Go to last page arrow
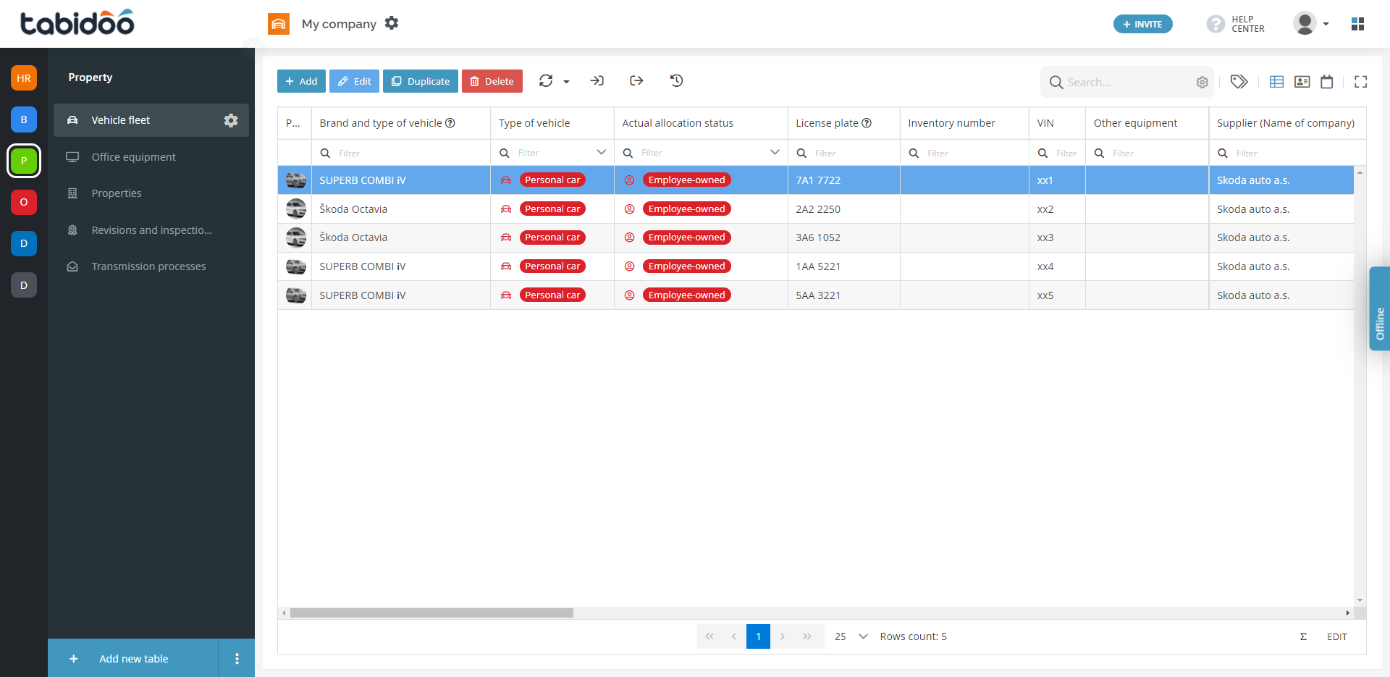Viewport: 1390px width, 677px height. 807,637
